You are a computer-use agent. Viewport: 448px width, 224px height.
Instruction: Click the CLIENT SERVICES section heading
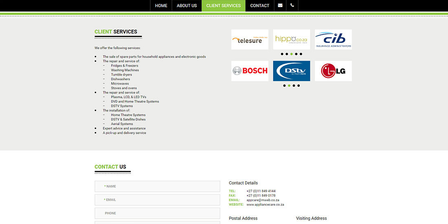pyautogui.click(x=116, y=32)
